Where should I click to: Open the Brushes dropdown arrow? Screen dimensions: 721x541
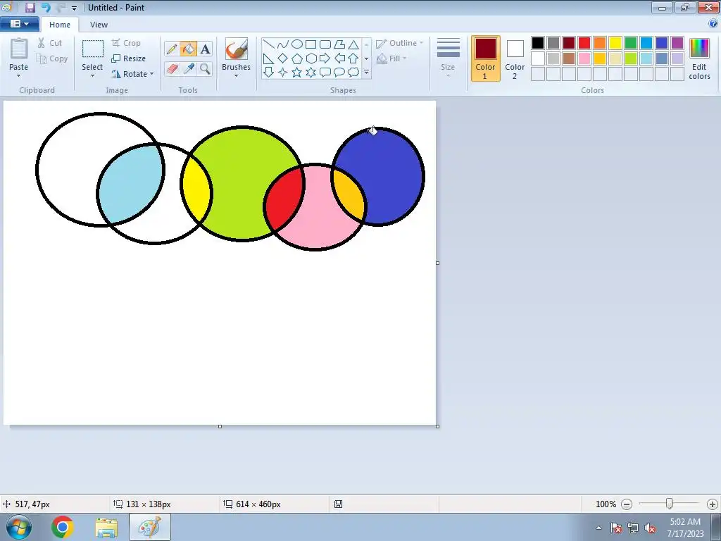coord(236,76)
